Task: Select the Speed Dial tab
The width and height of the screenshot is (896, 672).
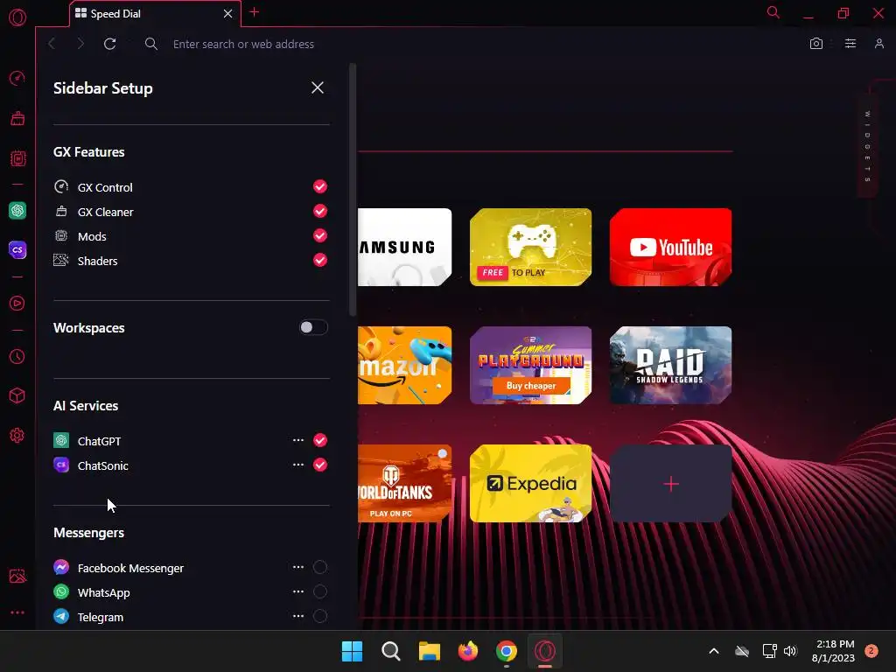Action: (155, 14)
